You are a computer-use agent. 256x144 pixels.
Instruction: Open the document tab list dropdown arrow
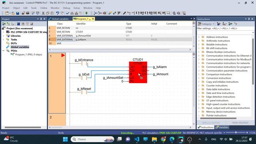pos(191,19)
